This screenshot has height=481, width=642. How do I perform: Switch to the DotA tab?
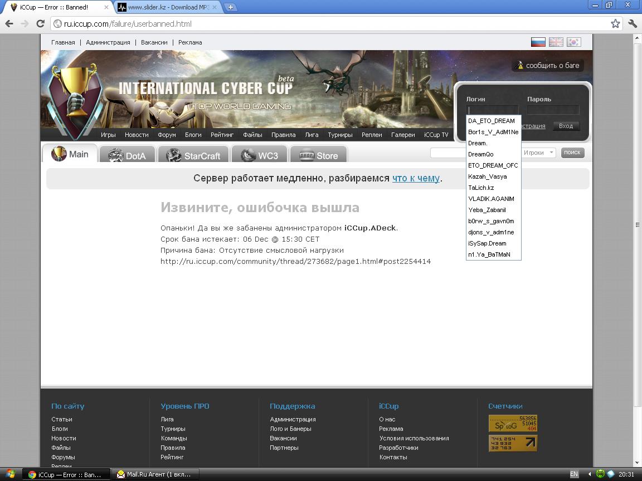(x=127, y=155)
